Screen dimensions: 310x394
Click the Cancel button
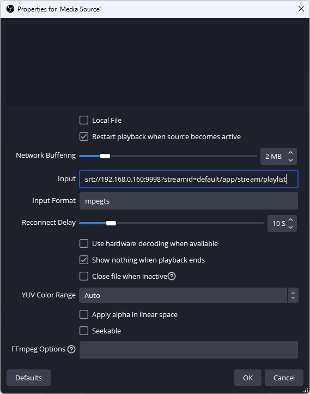point(284,378)
